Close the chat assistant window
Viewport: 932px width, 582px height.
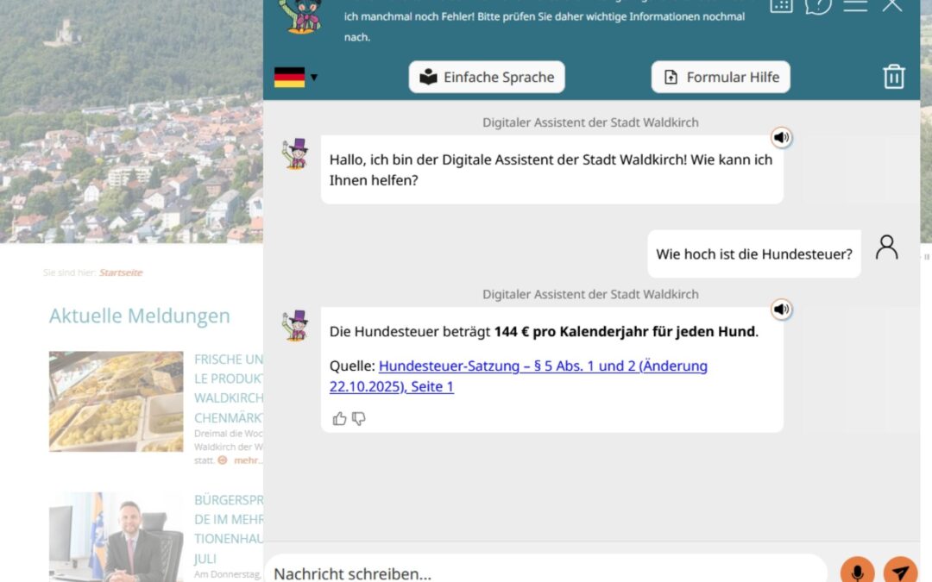892,5
